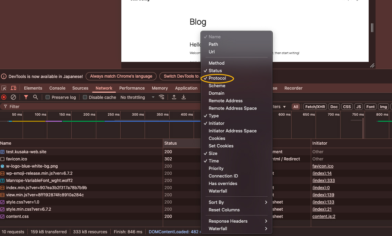Open the content.js:2 initiator link

324,217
